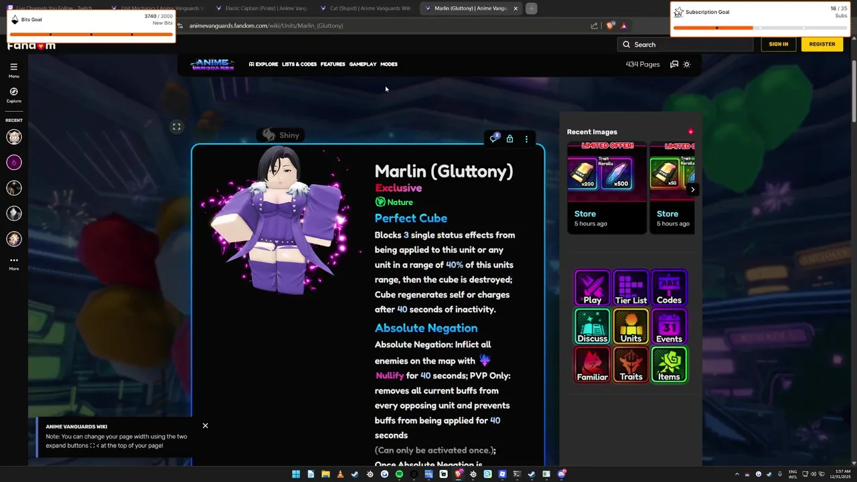This screenshot has width=857, height=482.
Task: Open the ENG INTL language switcher
Action: pos(793,474)
